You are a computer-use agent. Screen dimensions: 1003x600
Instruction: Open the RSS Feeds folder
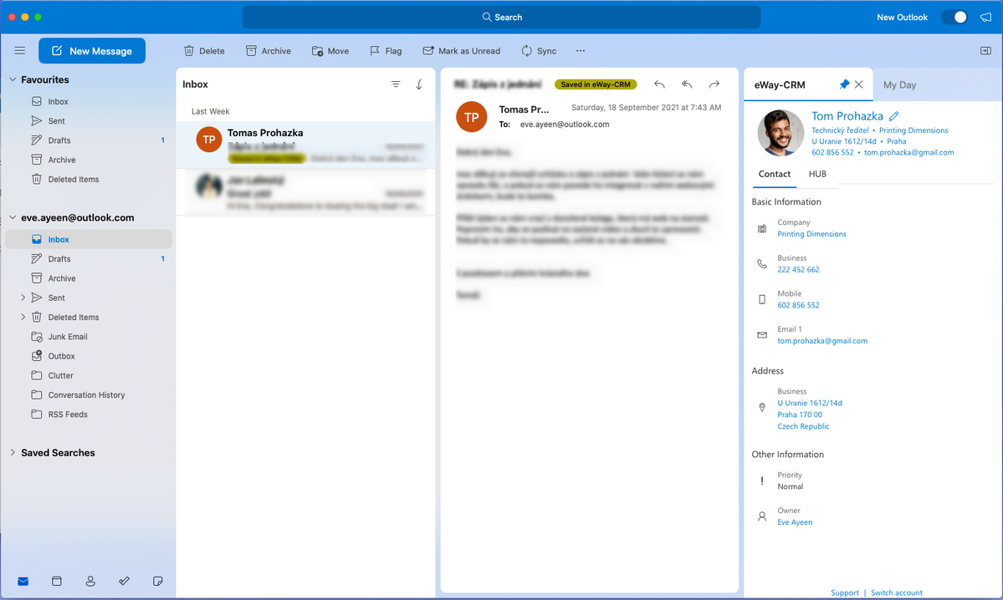68,414
